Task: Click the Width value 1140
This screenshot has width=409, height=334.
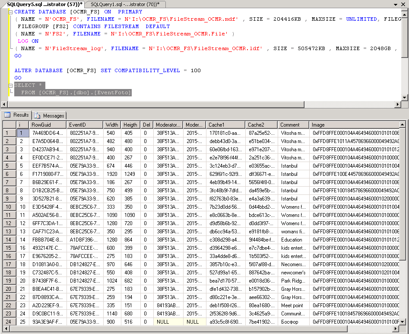Action: (111, 313)
